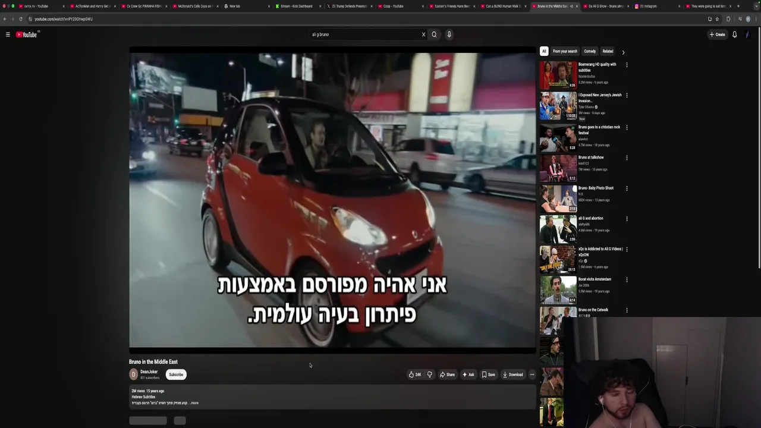Open Bruno at talkshow thumbnail image
The width and height of the screenshot is (761, 428).
click(x=558, y=168)
